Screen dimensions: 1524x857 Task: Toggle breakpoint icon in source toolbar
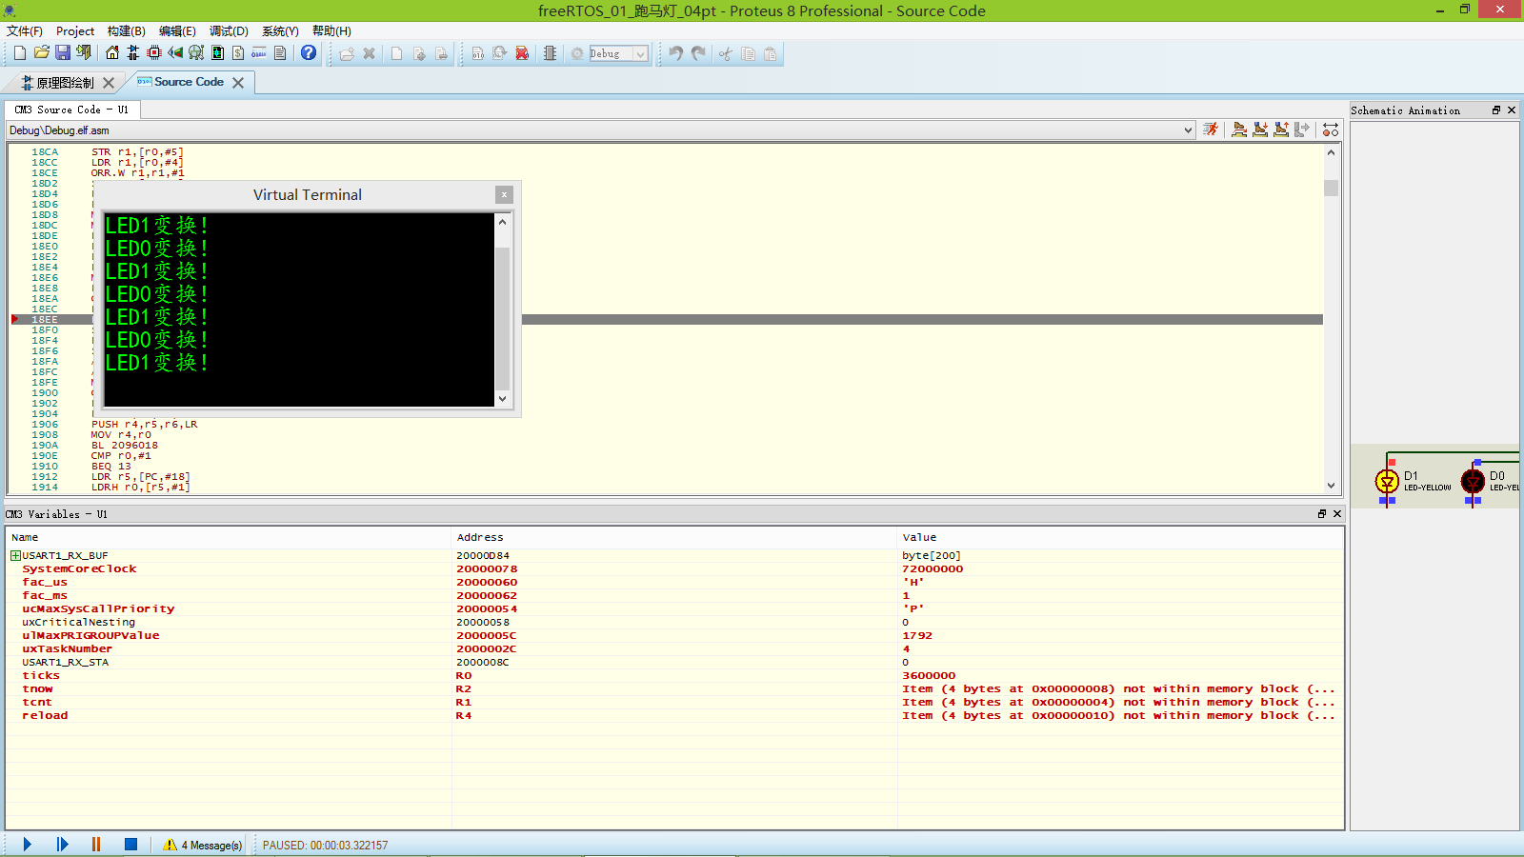[1331, 130]
